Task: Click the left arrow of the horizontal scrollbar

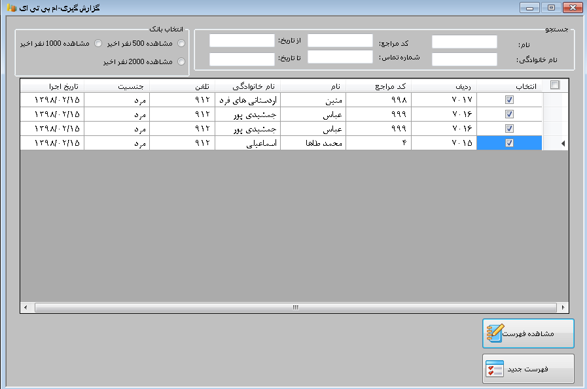Action: click(26, 307)
